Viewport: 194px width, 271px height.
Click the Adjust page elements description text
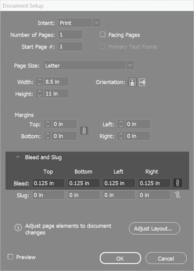pos(68,229)
